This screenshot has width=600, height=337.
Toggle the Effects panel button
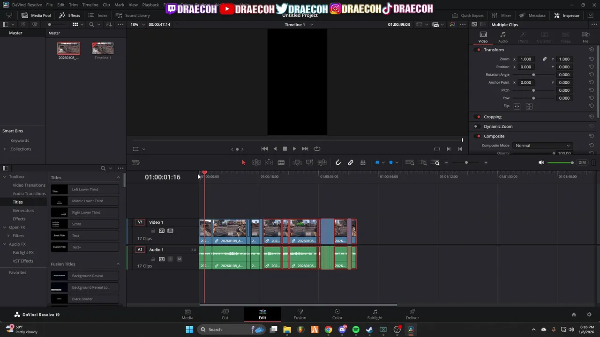point(69,15)
